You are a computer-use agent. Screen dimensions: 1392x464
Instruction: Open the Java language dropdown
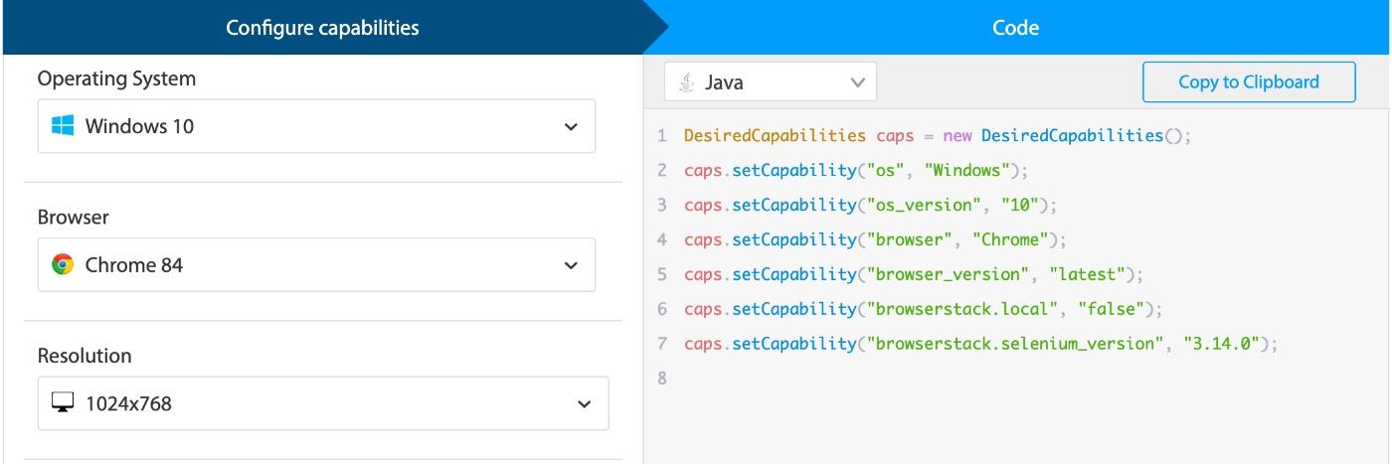771,82
